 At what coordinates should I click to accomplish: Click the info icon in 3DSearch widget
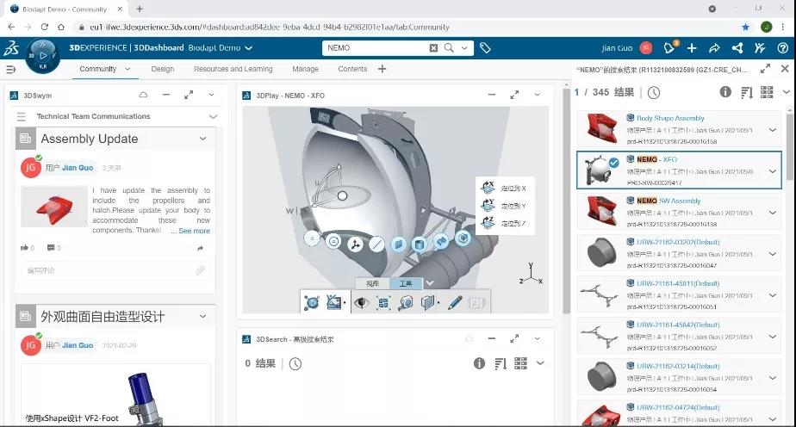[479, 363]
